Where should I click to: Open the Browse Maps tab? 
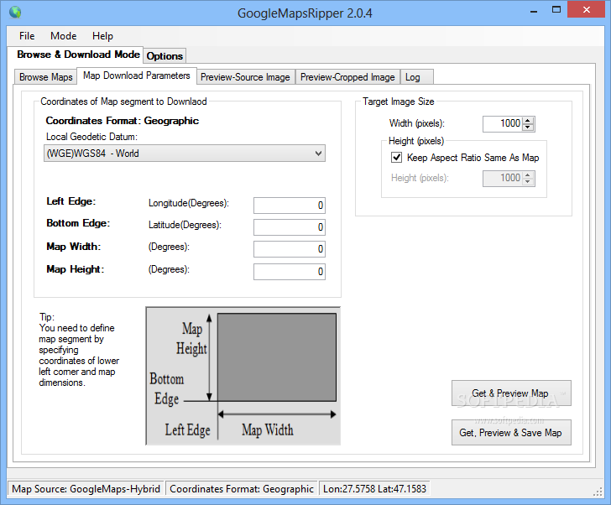point(45,77)
